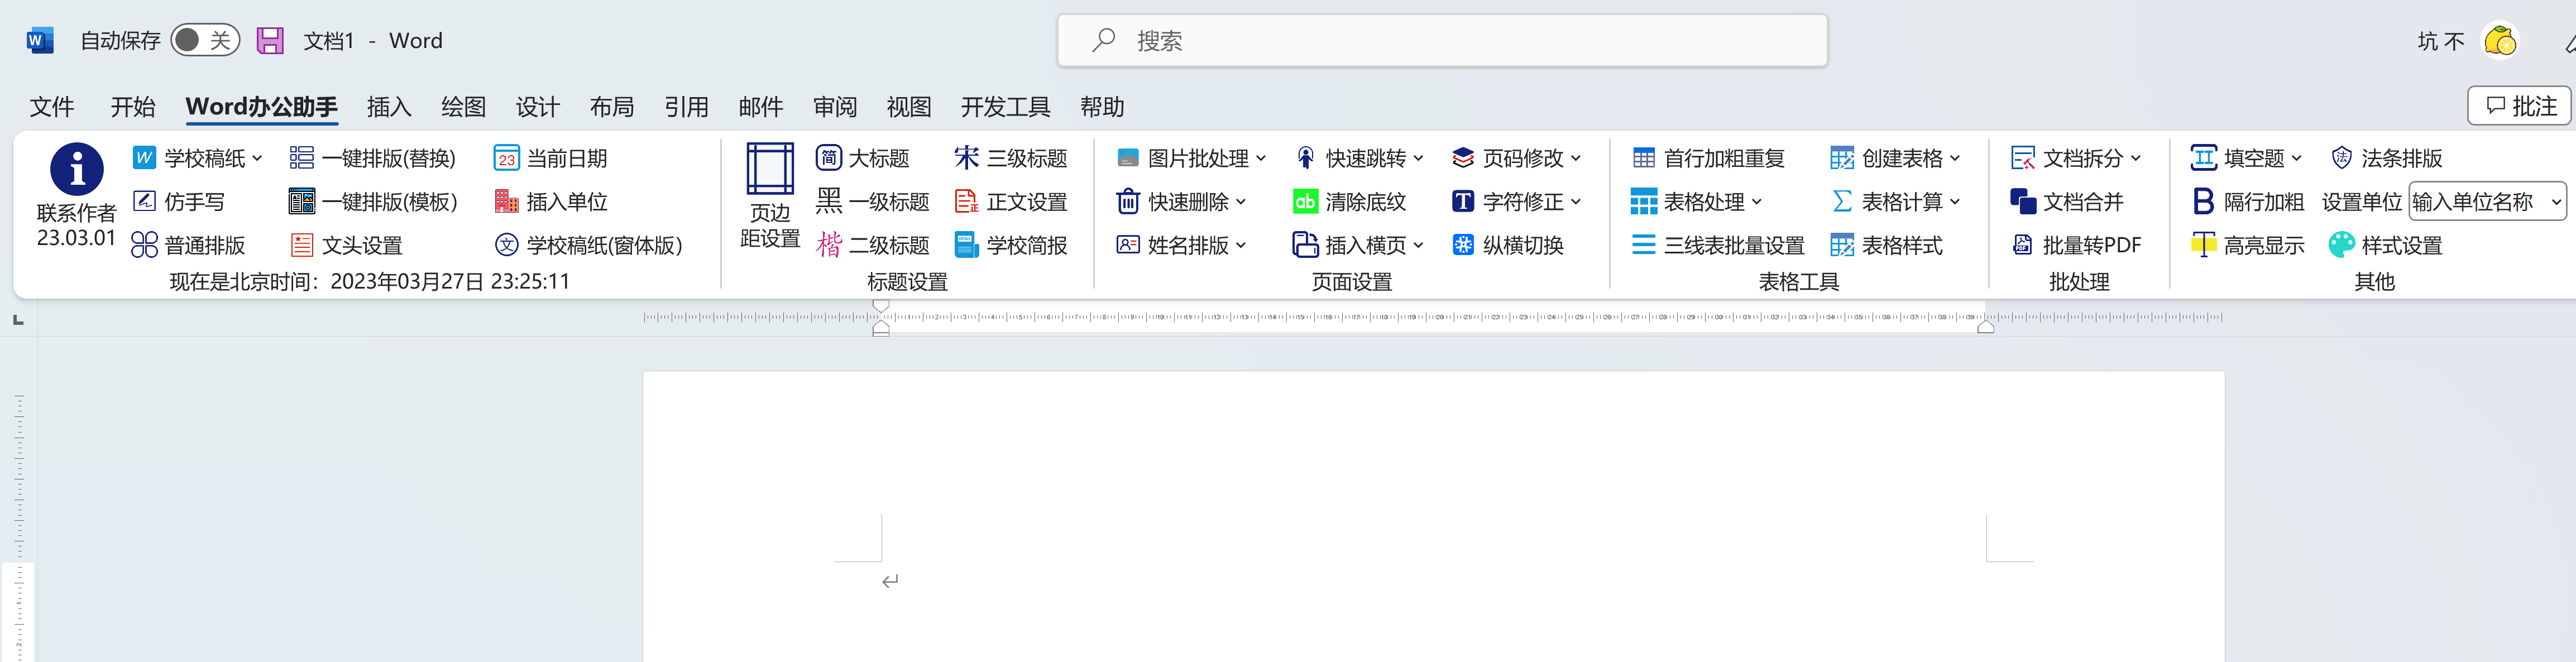The height and width of the screenshot is (662, 2576).
Task: Click 高亮显示 highlight tool
Action: (2247, 245)
